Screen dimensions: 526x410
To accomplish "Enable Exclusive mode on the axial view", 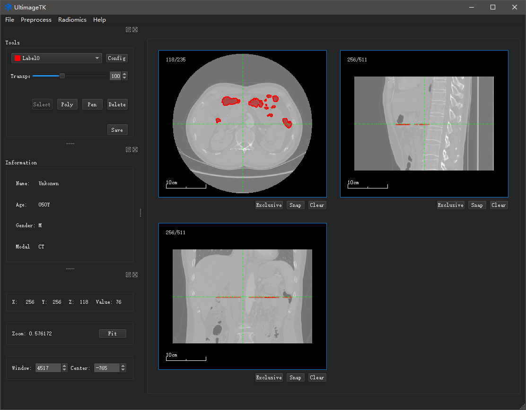I will pos(269,205).
